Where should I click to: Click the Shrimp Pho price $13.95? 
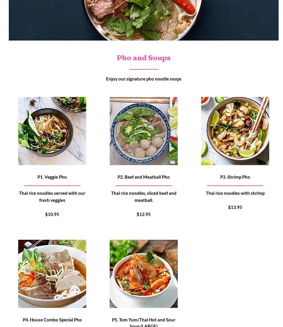pos(235,207)
